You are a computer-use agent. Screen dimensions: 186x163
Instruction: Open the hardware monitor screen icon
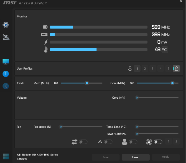click(6, 62)
